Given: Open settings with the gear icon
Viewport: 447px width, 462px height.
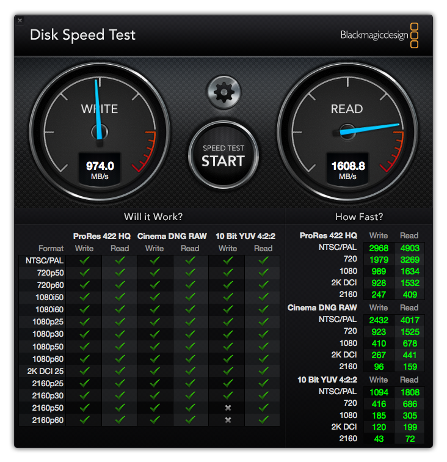Looking at the screenshot, I should (x=223, y=92).
